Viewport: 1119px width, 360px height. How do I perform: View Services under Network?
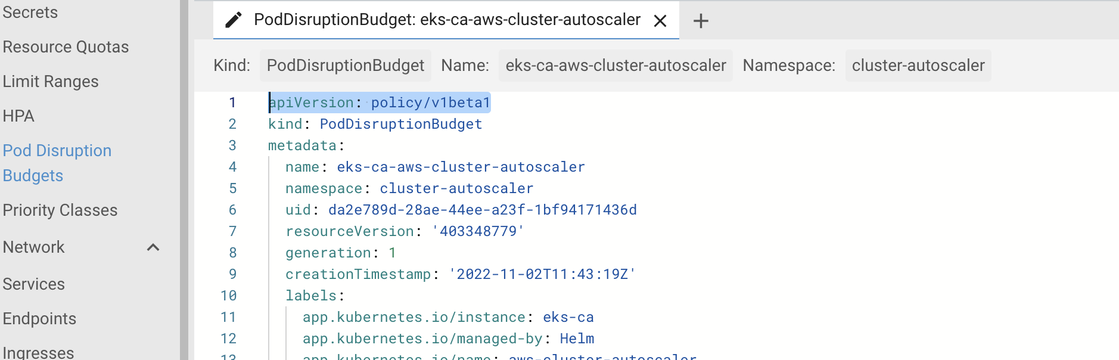[33, 284]
